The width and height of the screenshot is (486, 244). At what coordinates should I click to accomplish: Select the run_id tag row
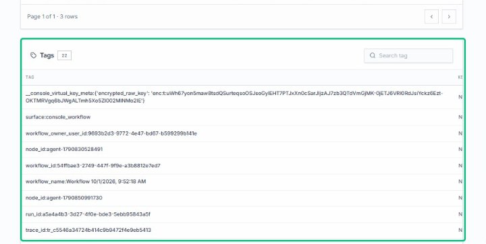(242, 214)
